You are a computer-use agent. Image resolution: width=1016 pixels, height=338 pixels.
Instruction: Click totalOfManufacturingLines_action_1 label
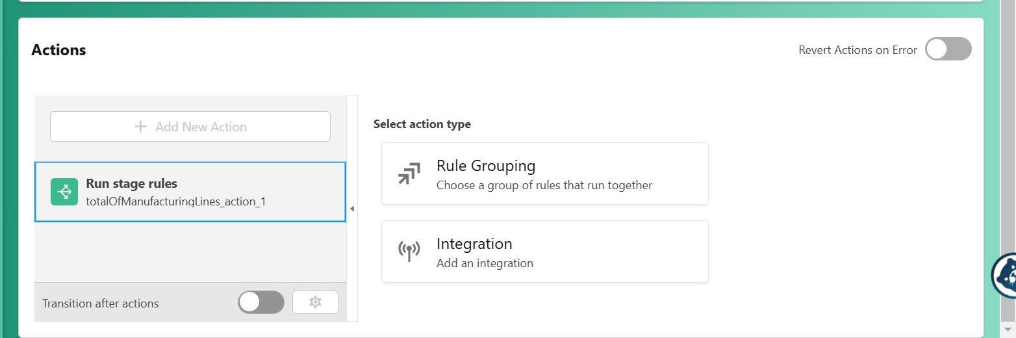(175, 201)
